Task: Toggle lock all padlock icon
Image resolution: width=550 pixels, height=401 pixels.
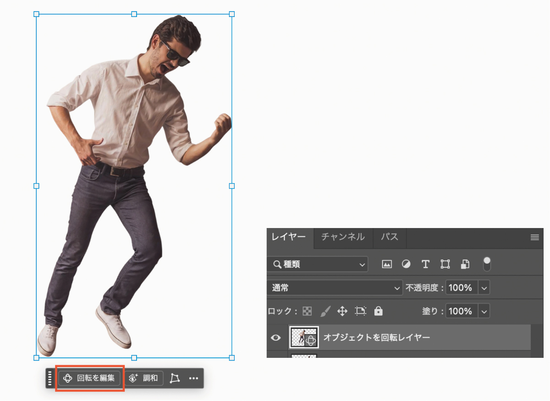Action: [378, 311]
